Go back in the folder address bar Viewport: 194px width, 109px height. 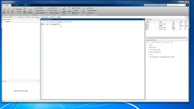pos(3,17)
